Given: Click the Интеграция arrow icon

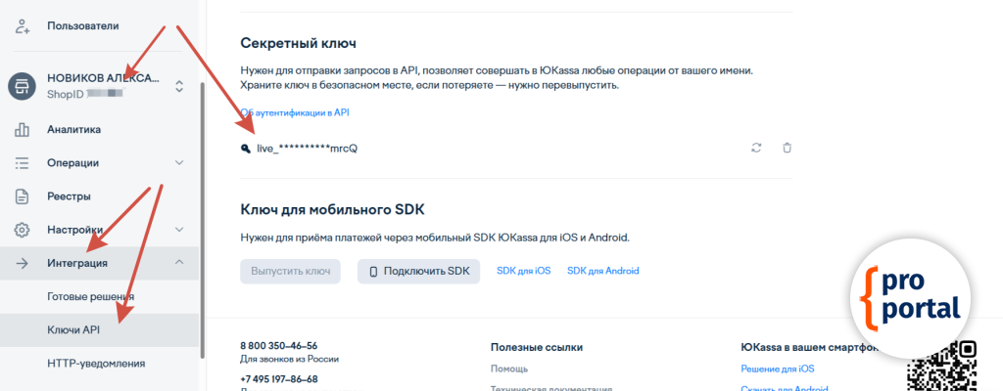Looking at the screenshot, I should 23,263.
